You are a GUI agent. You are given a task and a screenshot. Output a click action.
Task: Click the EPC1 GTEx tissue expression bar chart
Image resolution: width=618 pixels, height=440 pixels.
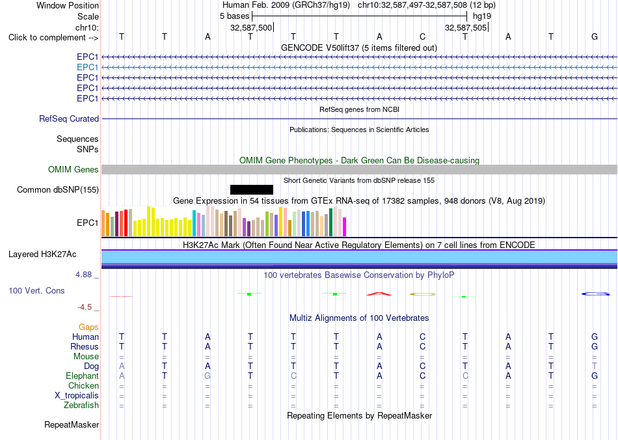[224, 221]
